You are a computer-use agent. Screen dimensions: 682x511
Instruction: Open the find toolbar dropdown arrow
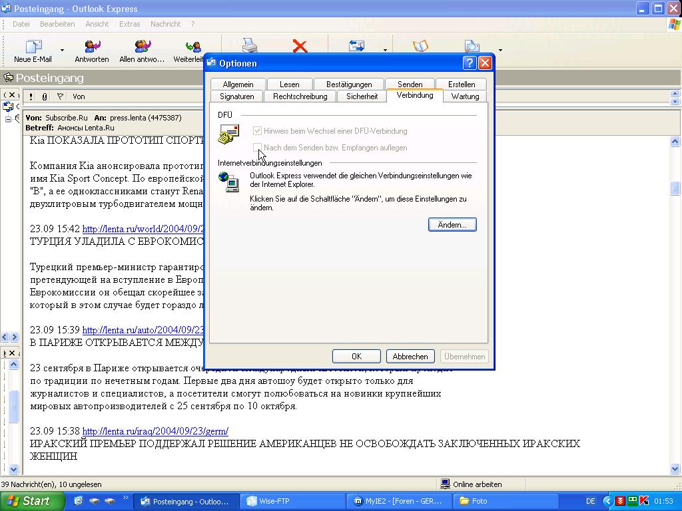pyautogui.click(x=500, y=51)
